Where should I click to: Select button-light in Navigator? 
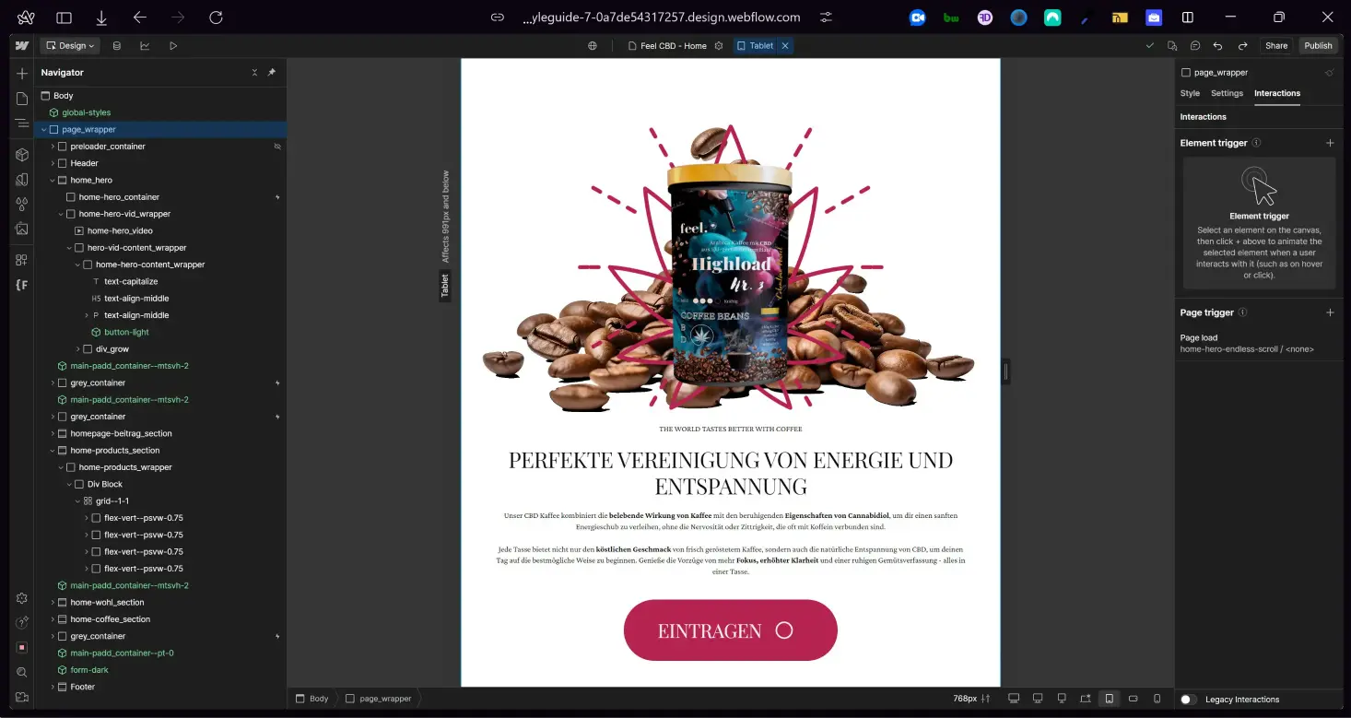[126, 333]
